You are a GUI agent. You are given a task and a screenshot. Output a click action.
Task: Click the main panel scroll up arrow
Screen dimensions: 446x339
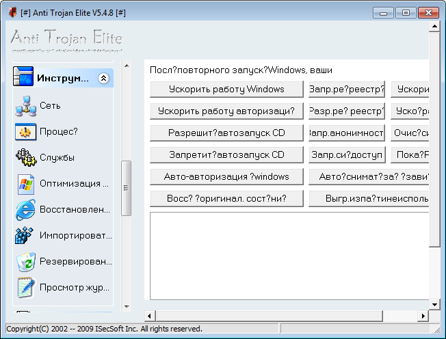(x=434, y=27)
